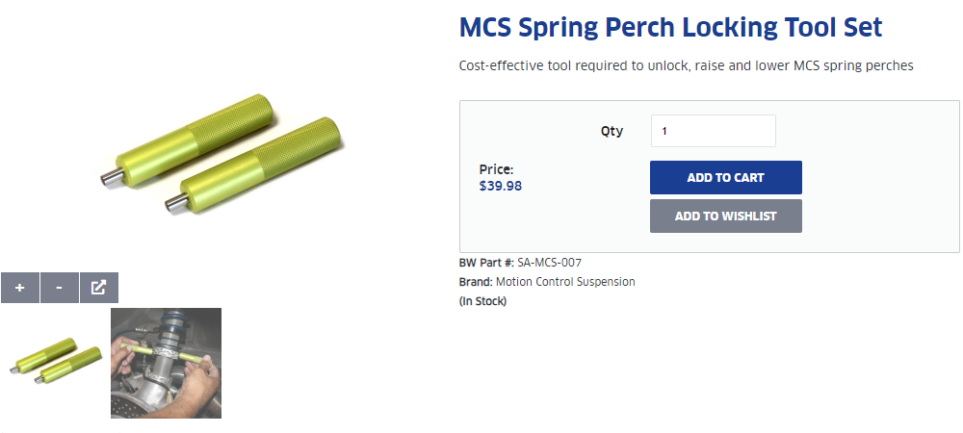Screen dimensions: 963x433
Task: Click the Price label
Action: 496,169
